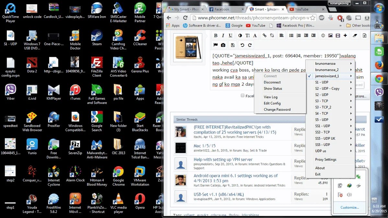Screen dimensions: 388x218
Task: Click the flag icon in editor
Action: coord(215,45)
